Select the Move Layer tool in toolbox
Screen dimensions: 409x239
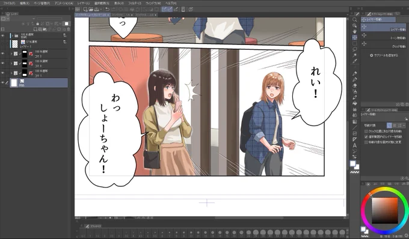pyautogui.click(x=354, y=37)
